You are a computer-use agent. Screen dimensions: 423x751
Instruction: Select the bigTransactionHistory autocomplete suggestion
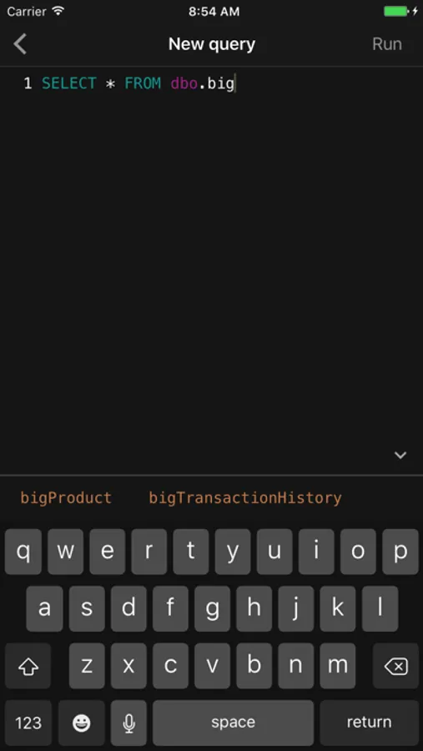pyautogui.click(x=245, y=498)
